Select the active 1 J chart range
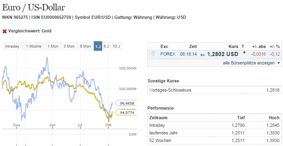283x146 pixels. point(98,46)
